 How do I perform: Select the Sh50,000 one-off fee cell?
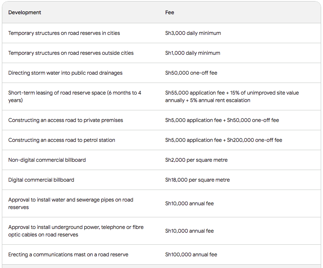(191, 73)
